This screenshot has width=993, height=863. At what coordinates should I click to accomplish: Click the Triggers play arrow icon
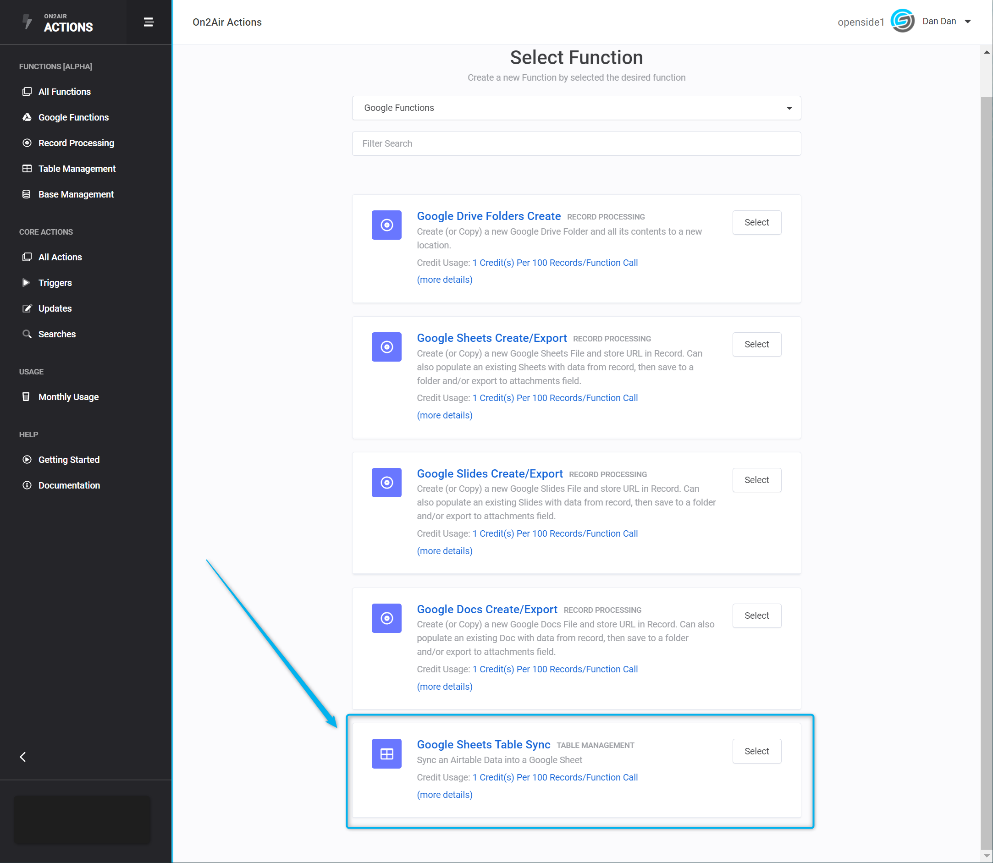click(27, 283)
